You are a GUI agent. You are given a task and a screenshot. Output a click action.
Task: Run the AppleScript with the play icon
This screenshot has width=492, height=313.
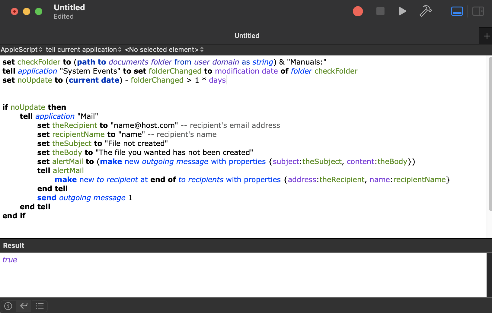point(402,11)
